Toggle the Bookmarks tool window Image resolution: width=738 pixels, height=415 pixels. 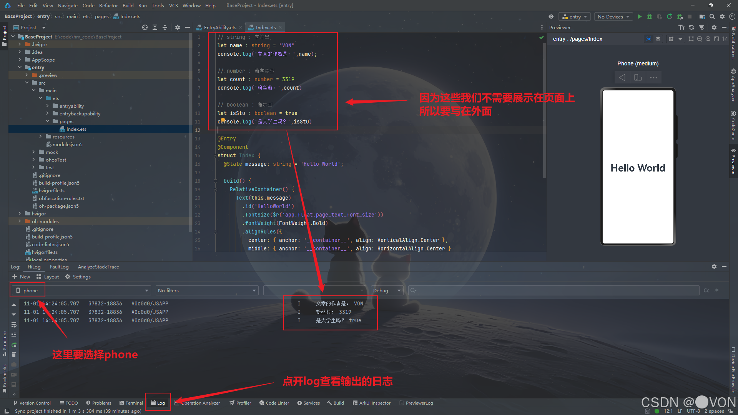click(5, 378)
